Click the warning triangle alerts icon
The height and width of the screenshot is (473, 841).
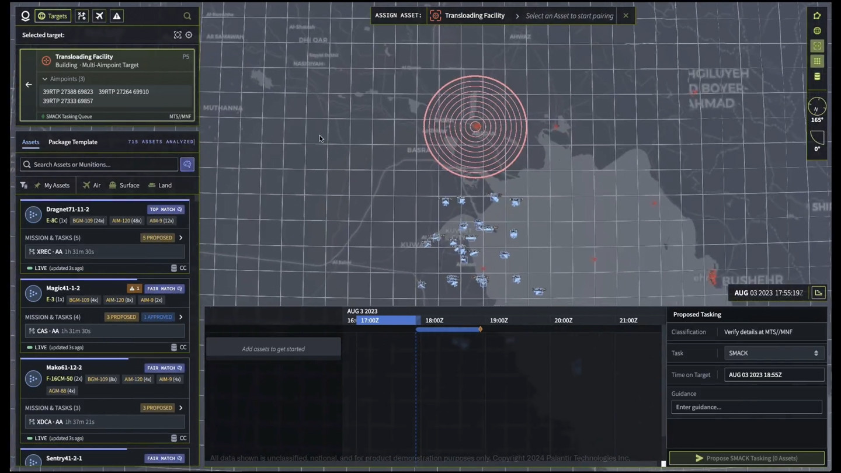pos(117,16)
